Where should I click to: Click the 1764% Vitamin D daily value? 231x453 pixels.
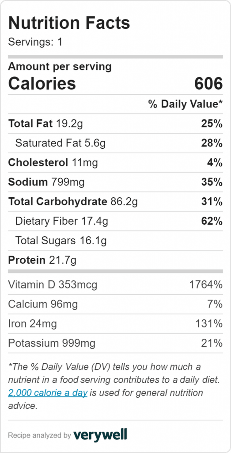(206, 285)
